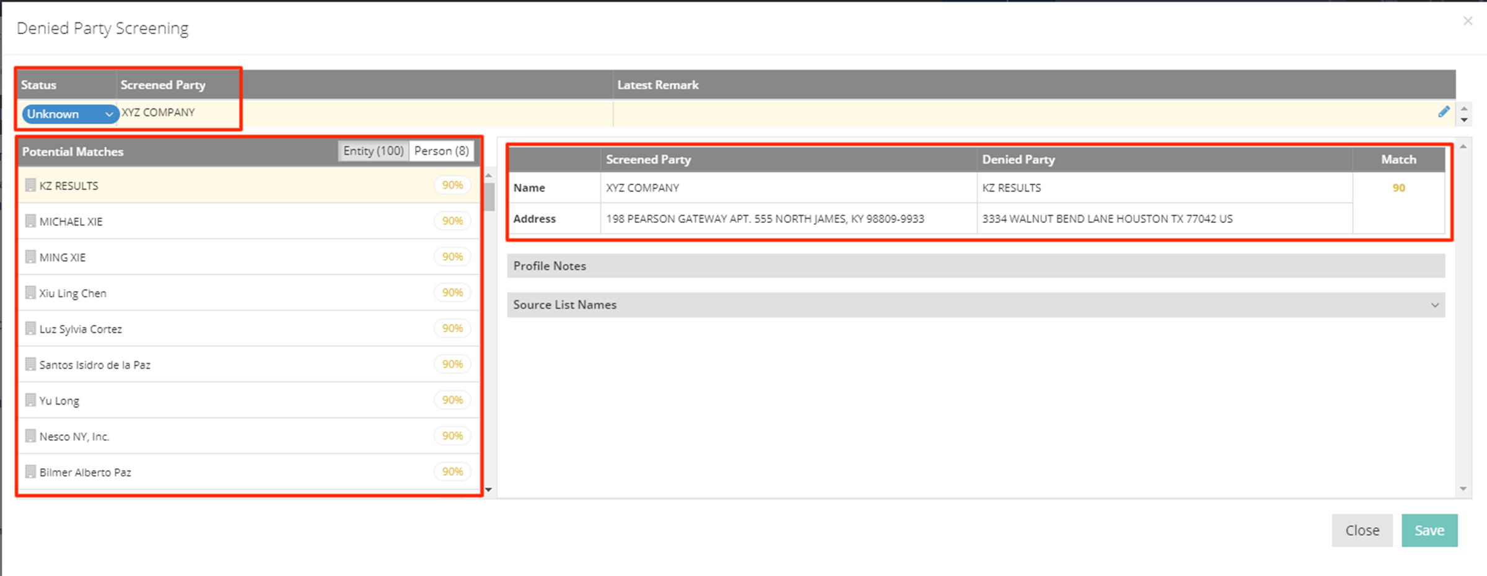Click the icon next to Yu Long
The width and height of the screenshot is (1487, 576).
point(30,400)
